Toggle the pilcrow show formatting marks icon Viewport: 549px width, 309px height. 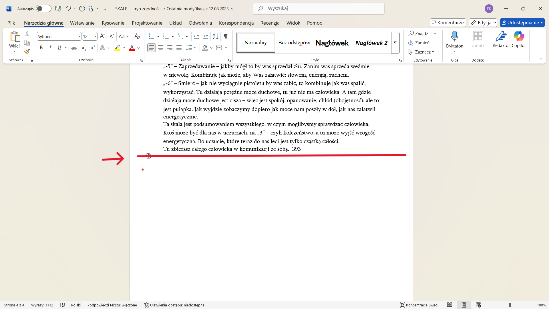[226, 36]
